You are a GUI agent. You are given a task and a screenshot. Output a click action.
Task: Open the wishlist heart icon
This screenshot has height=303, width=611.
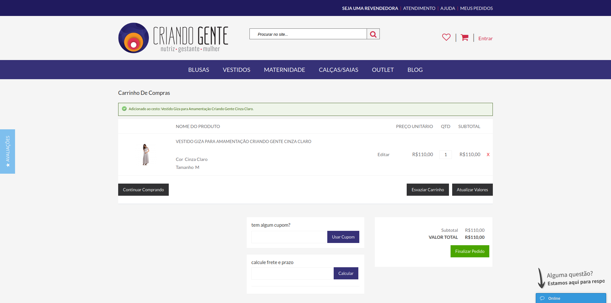pyautogui.click(x=446, y=37)
